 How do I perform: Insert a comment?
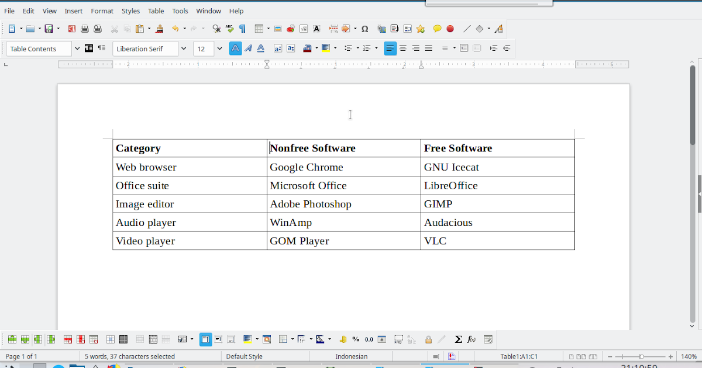(x=436, y=28)
